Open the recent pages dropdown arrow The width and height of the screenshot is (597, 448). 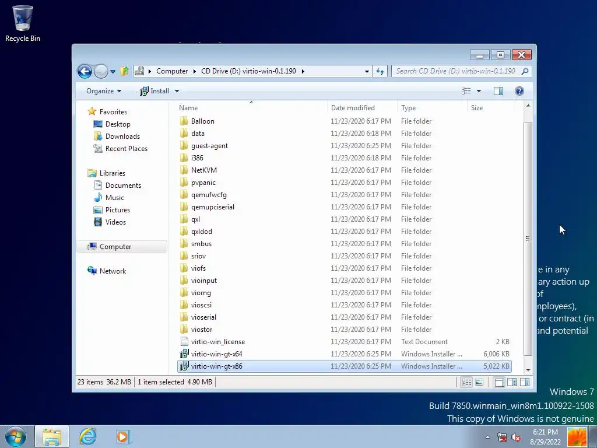point(113,71)
